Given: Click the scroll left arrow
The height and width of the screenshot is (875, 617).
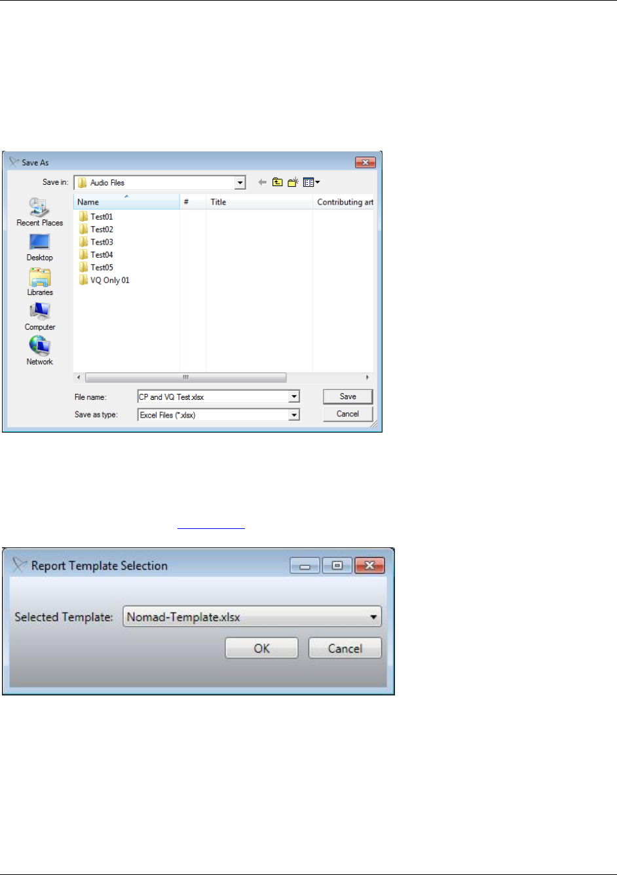Looking at the screenshot, I should click(79, 378).
